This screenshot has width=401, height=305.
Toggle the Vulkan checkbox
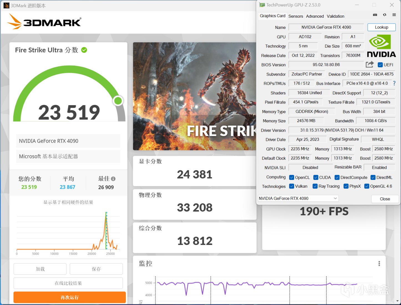click(292, 186)
